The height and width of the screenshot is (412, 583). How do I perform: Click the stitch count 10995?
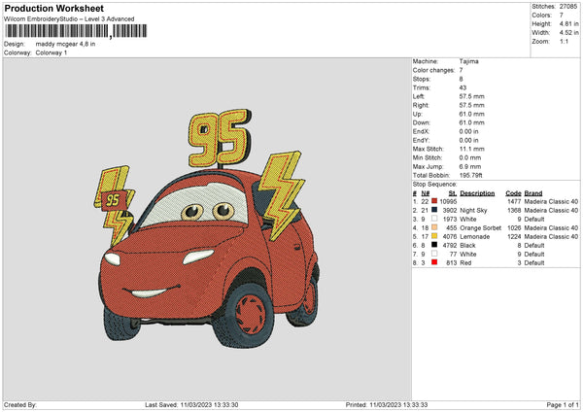point(448,201)
